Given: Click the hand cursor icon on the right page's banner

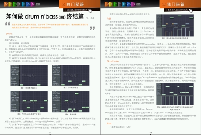Looking at the screenshot, I should [x=191, y=11].
